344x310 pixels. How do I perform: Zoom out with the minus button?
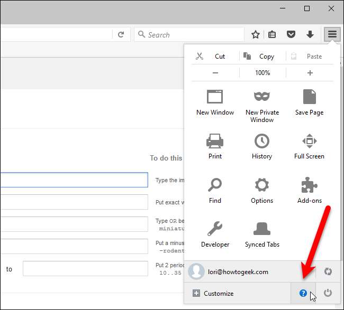point(215,73)
